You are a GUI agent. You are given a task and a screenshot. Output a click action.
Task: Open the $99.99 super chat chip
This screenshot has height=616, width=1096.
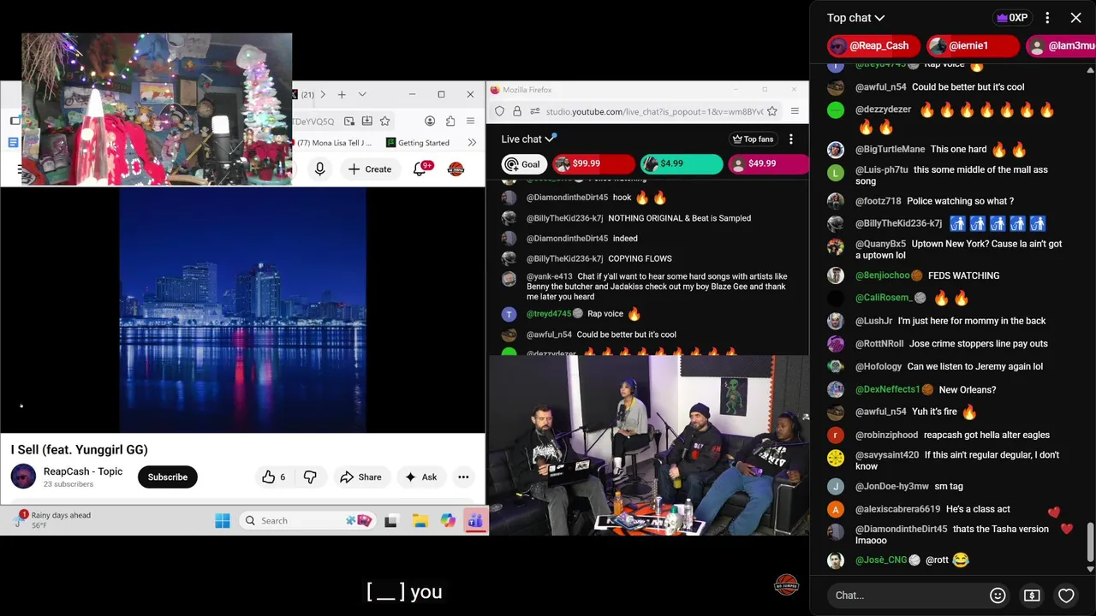[x=593, y=164]
